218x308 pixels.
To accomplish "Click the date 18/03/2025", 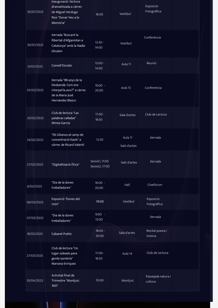I will [x=35, y=234].
